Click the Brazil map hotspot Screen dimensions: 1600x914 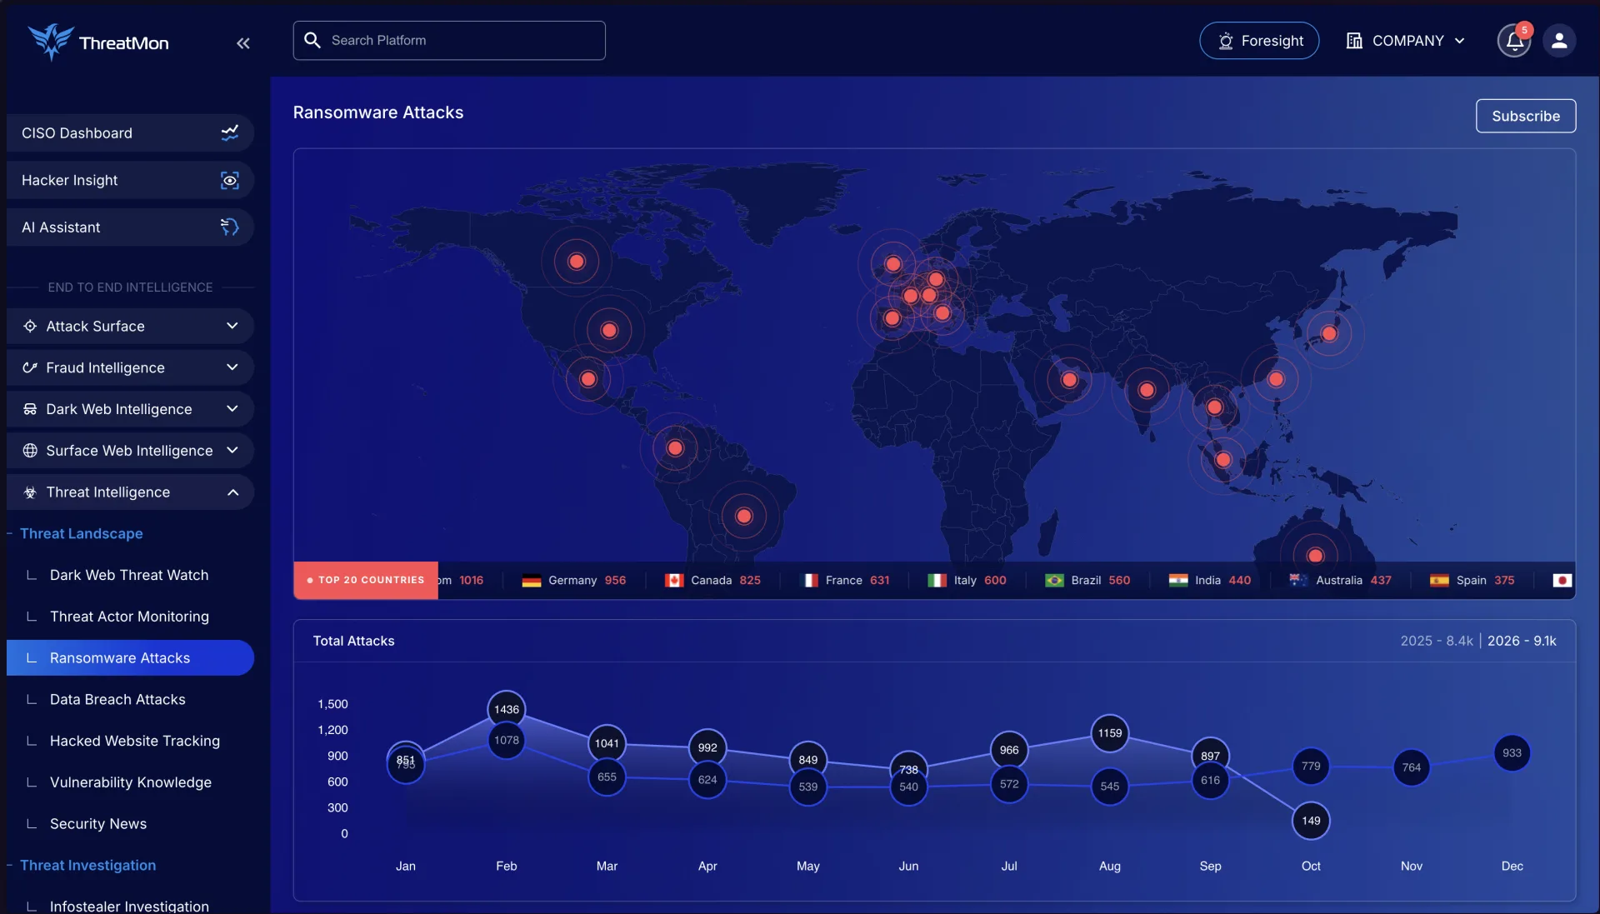click(x=744, y=517)
